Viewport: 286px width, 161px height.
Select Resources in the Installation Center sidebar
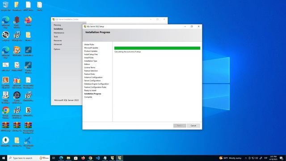point(58,41)
